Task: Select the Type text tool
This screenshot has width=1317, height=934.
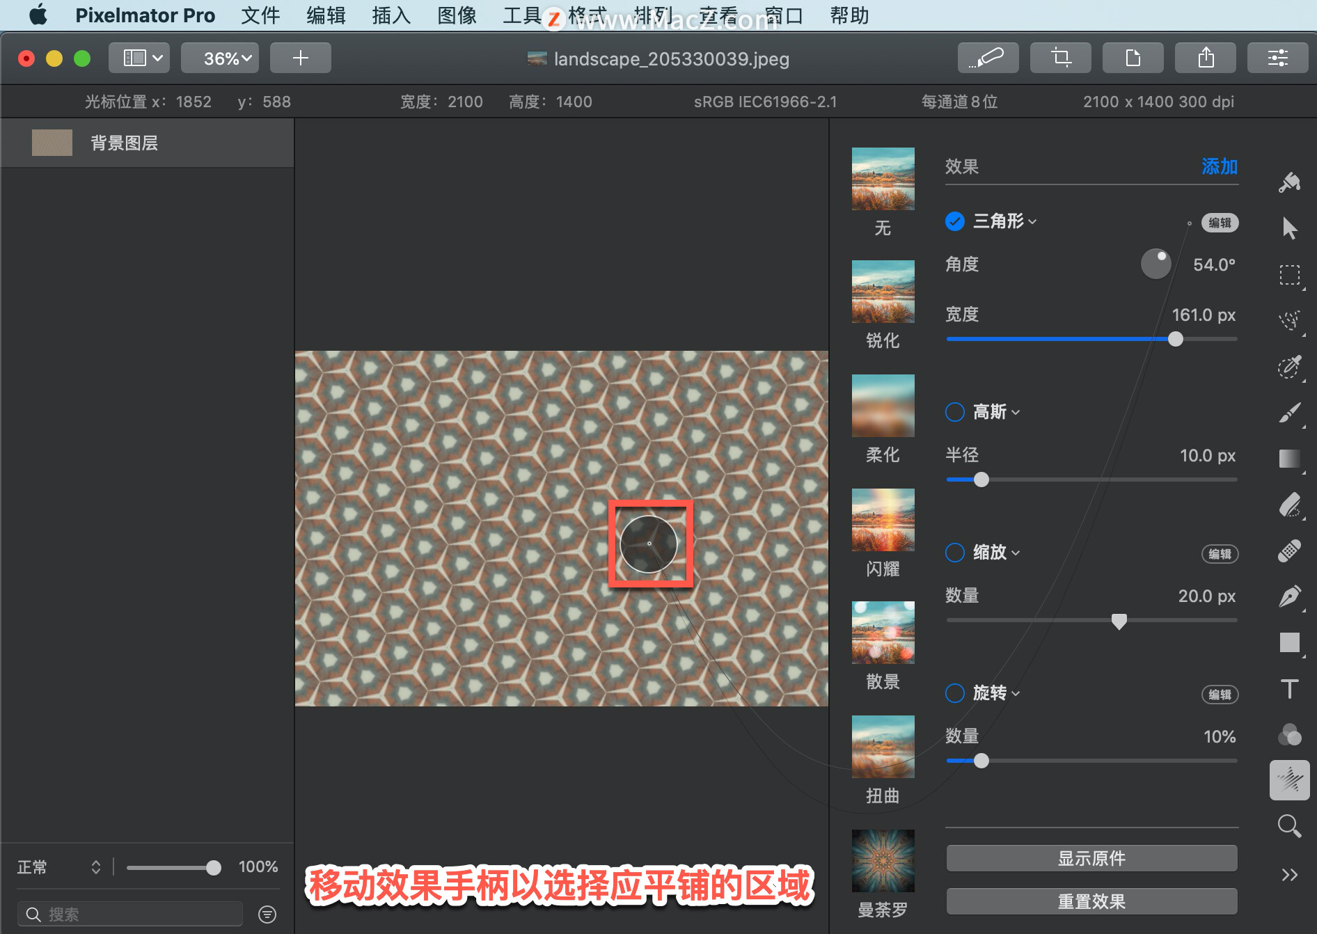Action: tap(1289, 689)
